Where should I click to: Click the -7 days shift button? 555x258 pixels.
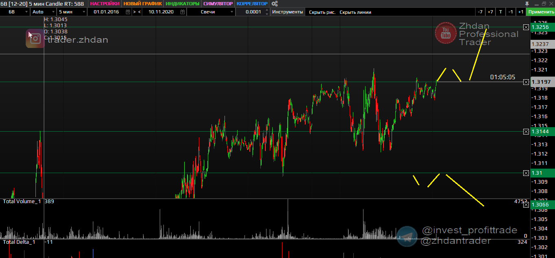[x=480, y=12]
